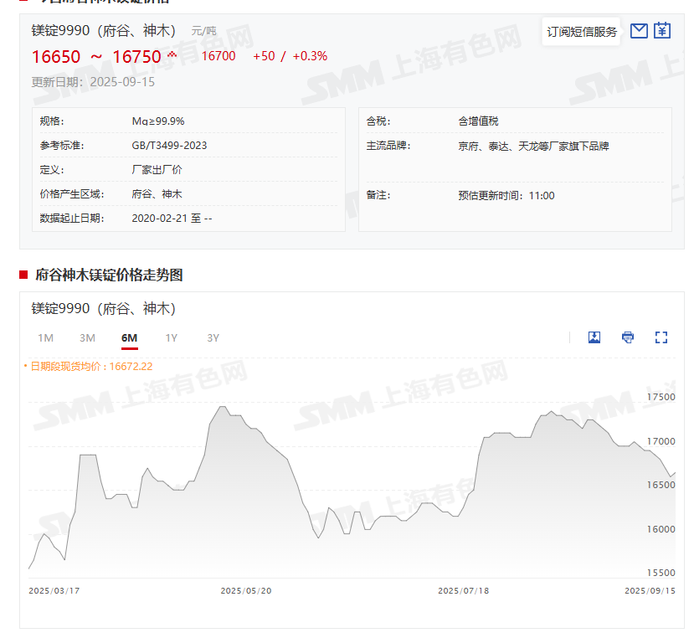Expand the chart to fullscreen

[x=661, y=337]
